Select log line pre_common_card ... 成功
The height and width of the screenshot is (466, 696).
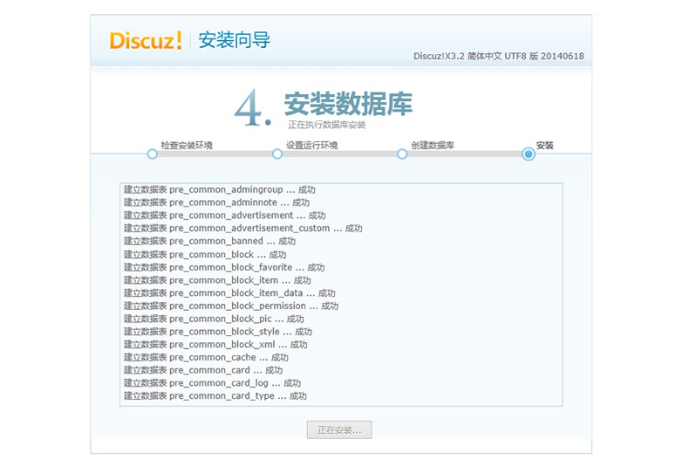coord(203,370)
